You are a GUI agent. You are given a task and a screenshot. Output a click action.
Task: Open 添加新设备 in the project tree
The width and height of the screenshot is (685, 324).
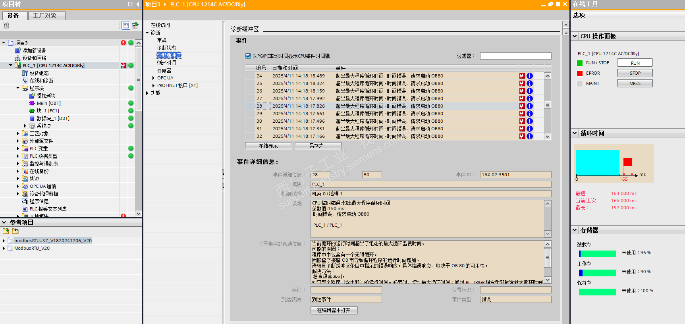coord(34,50)
